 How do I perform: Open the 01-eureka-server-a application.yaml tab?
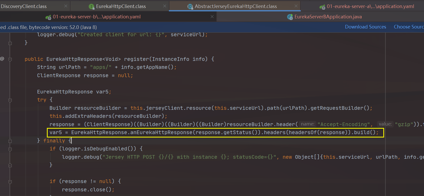click(370, 6)
